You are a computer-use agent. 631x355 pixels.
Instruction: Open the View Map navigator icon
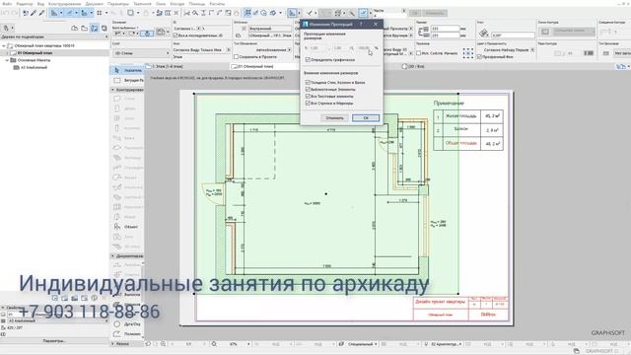click(x=84, y=29)
